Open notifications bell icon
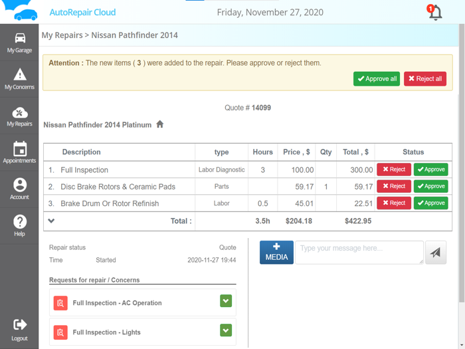 click(x=435, y=13)
